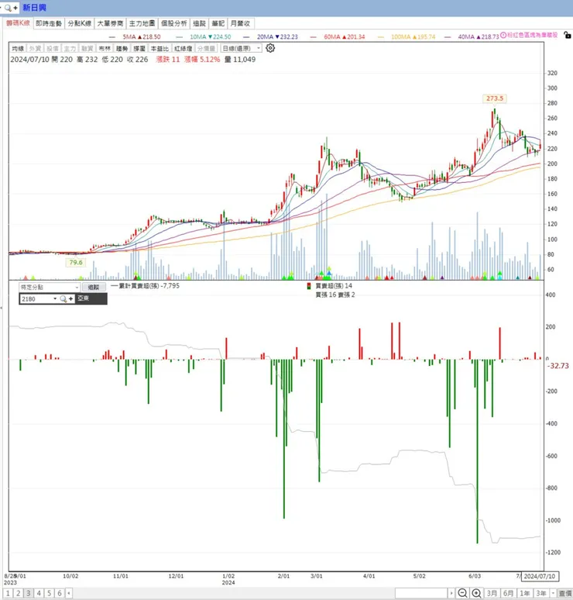Toggle the 分價量 indicator button

pyautogui.click(x=207, y=48)
